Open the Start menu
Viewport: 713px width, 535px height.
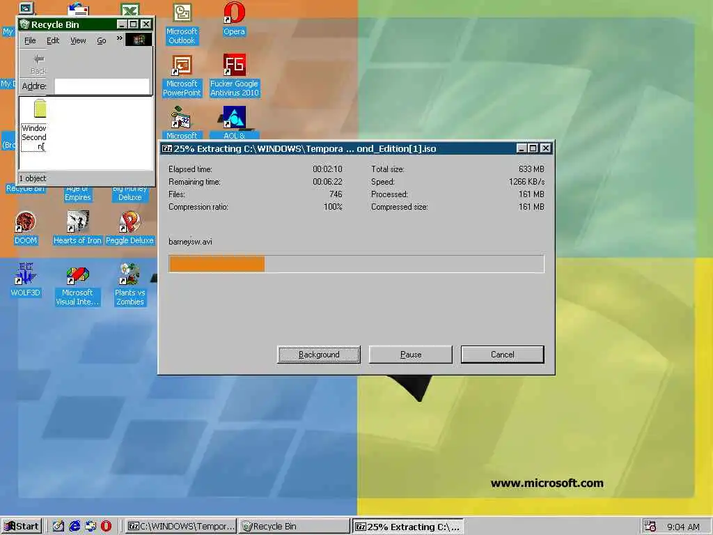[x=22, y=527]
